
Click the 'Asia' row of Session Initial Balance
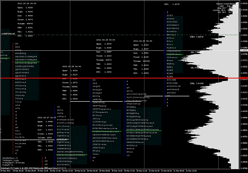[x=227, y=8]
